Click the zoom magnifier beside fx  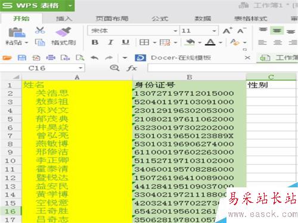pos(114,68)
